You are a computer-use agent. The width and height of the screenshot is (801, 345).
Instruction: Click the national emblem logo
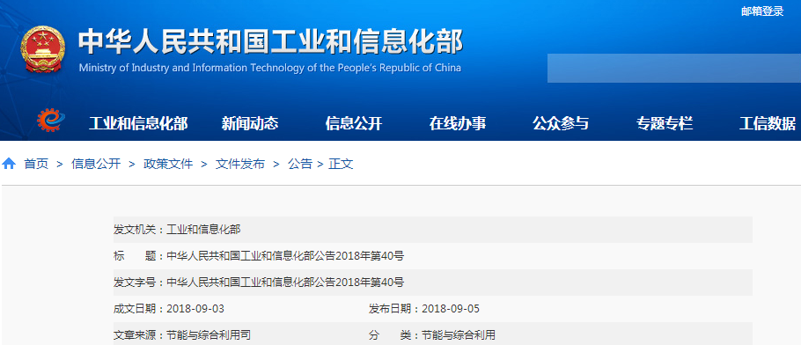tap(43, 49)
